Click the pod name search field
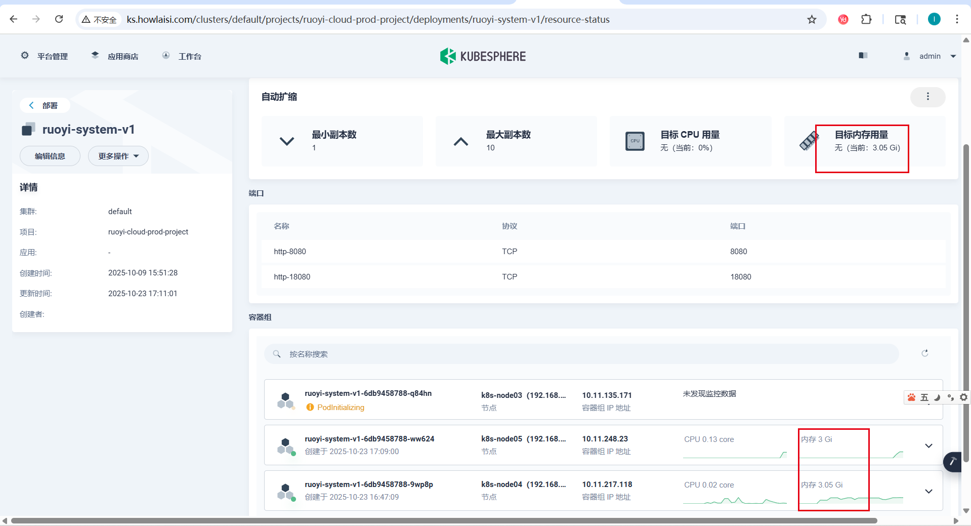 (581, 354)
